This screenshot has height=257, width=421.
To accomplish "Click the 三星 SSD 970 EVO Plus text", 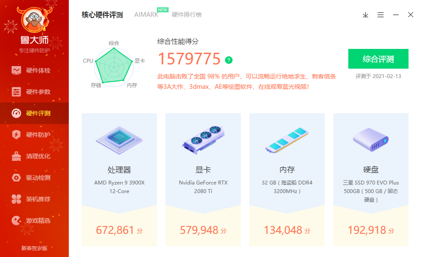I will click(x=371, y=191).
